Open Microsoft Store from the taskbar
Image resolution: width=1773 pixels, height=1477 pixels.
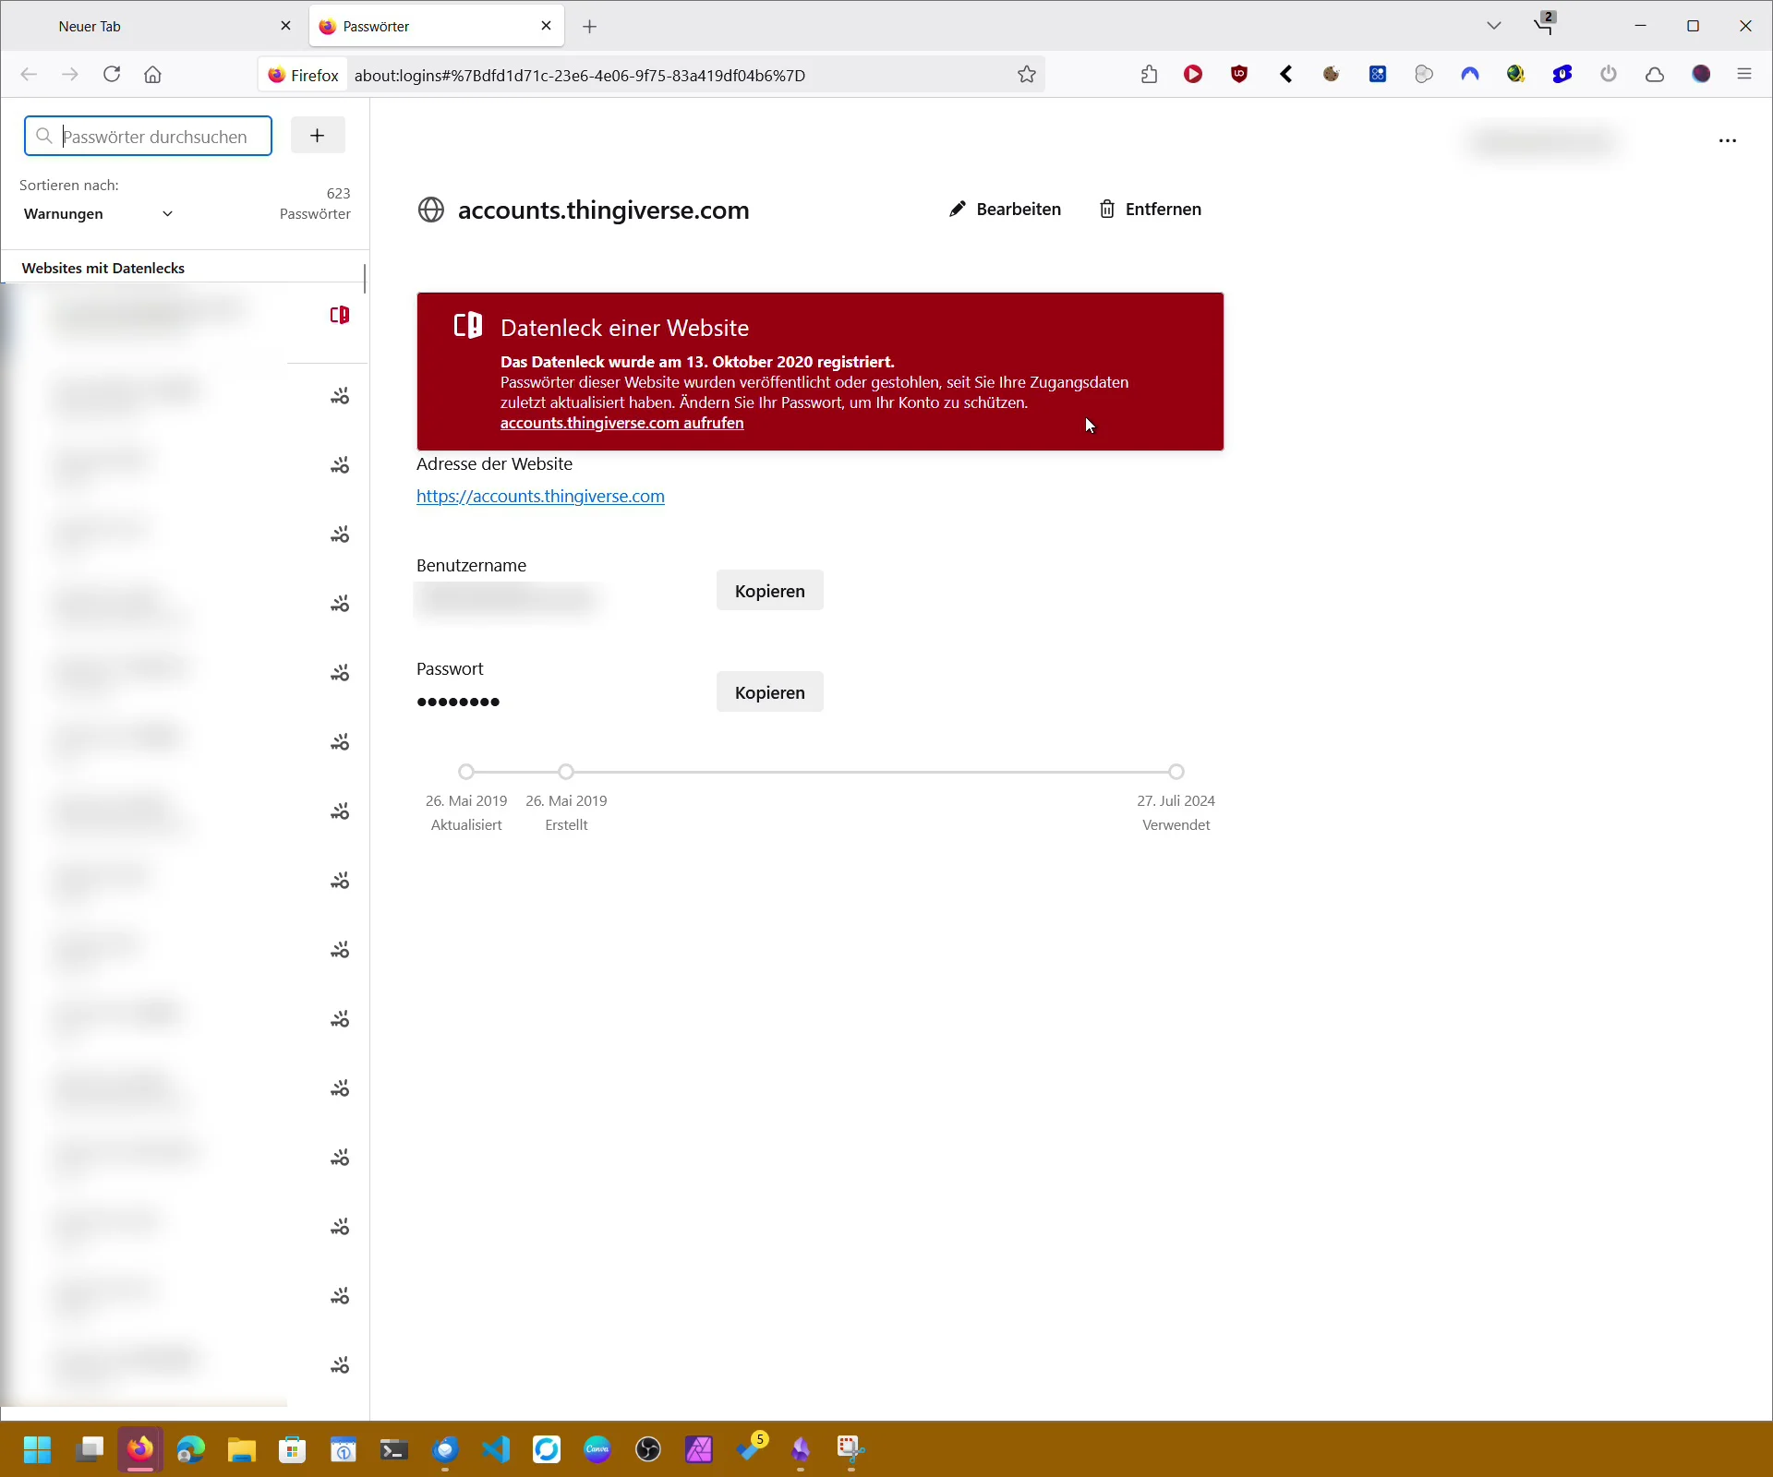pyautogui.click(x=293, y=1450)
